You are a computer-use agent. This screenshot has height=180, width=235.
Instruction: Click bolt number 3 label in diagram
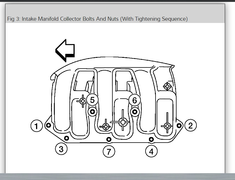click(x=61, y=149)
